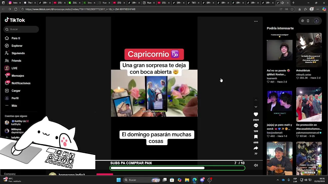Switch to the Instagram browser tab
Viewport: 328px width, 184px height.
tap(14, 3)
